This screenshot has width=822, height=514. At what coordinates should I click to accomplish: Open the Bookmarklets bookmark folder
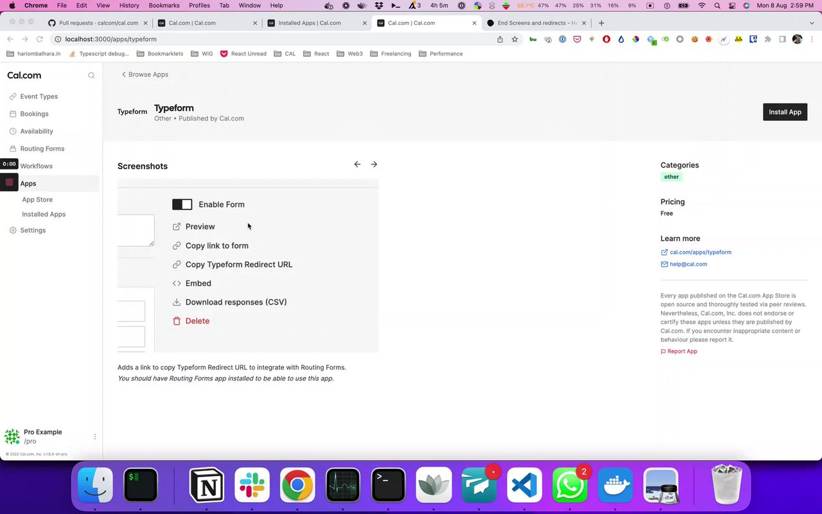(160, 54)
